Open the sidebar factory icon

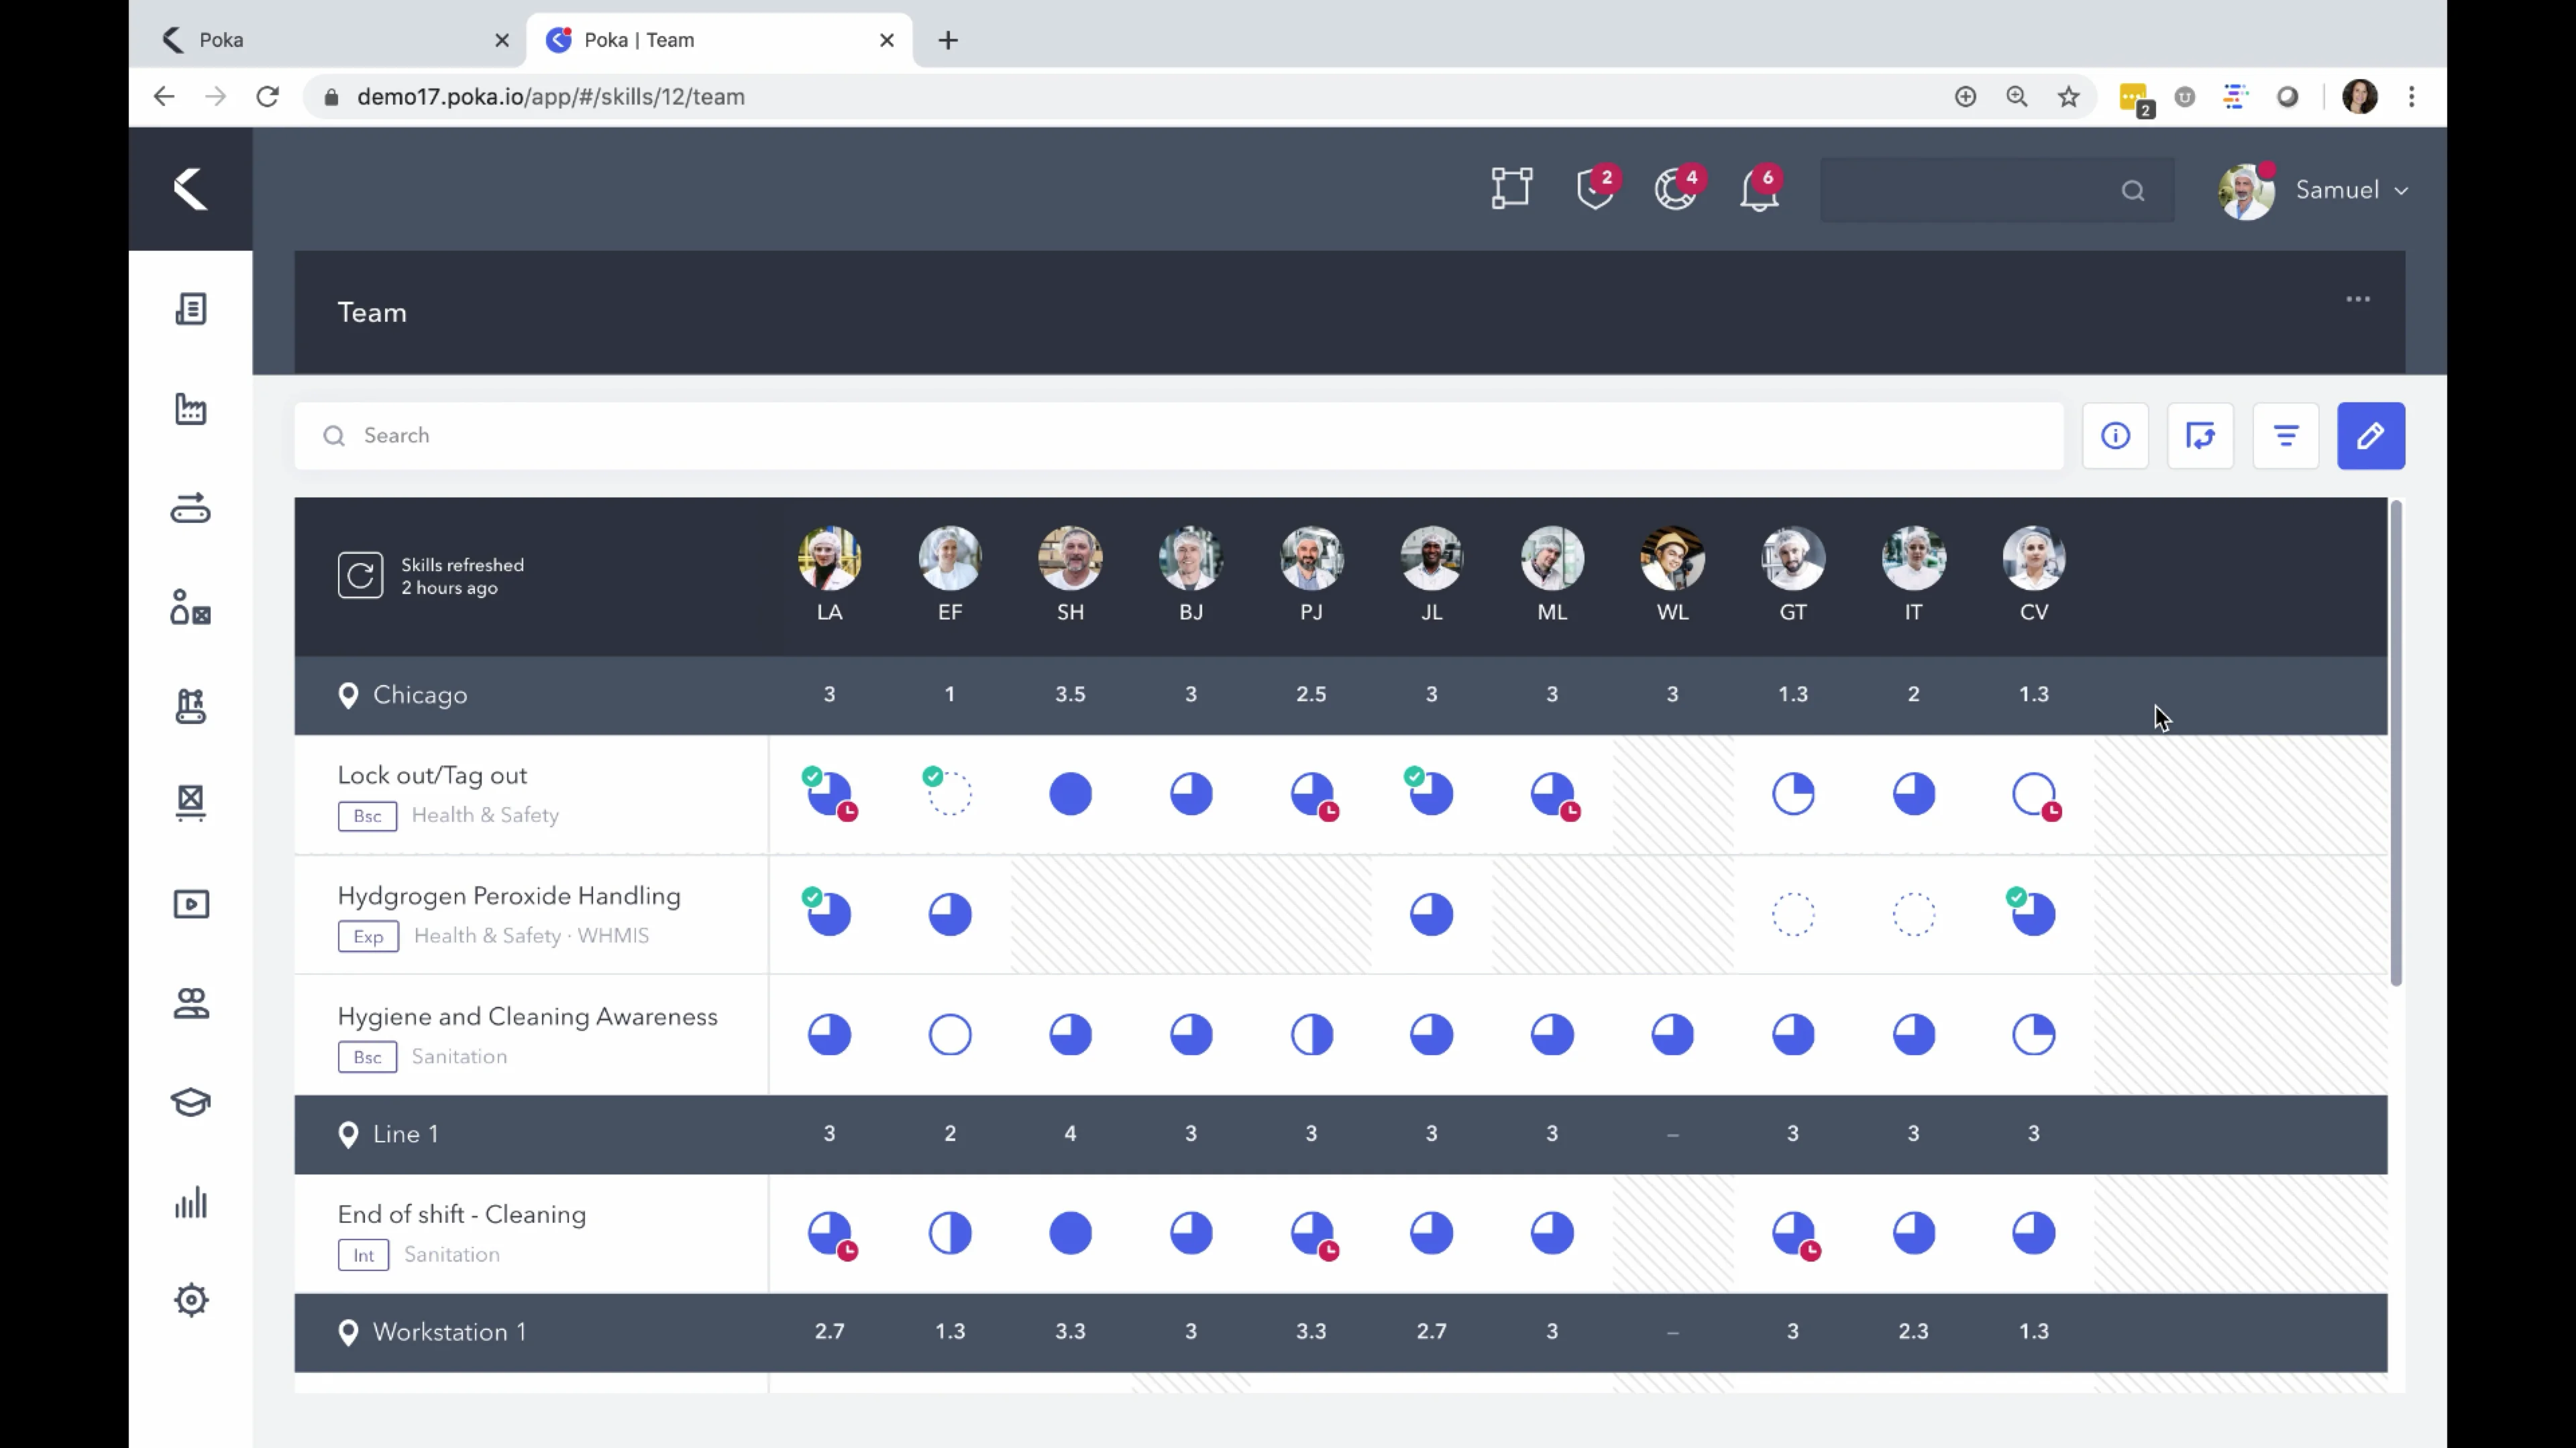[190, 409]
